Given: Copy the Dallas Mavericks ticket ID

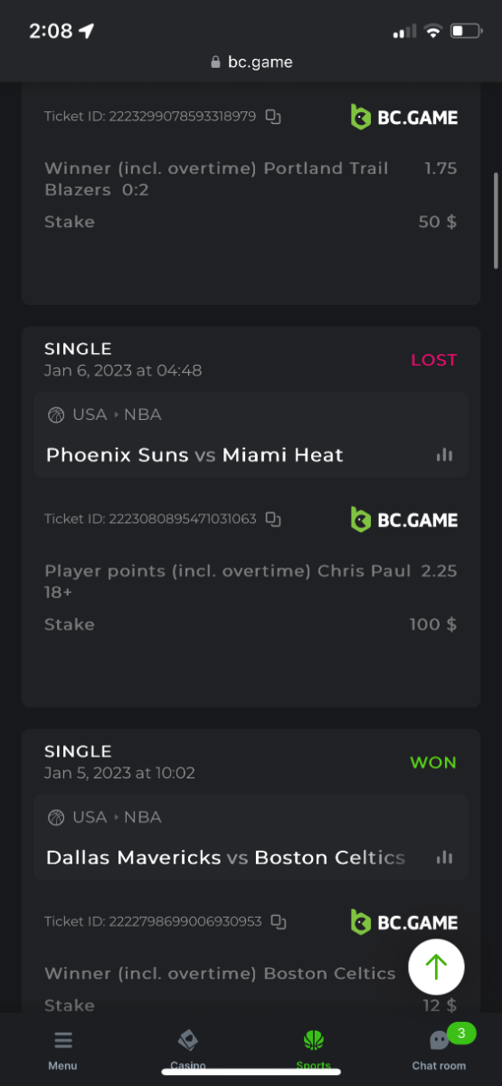Looking at the screenshot, I should (x=279, y=922).
